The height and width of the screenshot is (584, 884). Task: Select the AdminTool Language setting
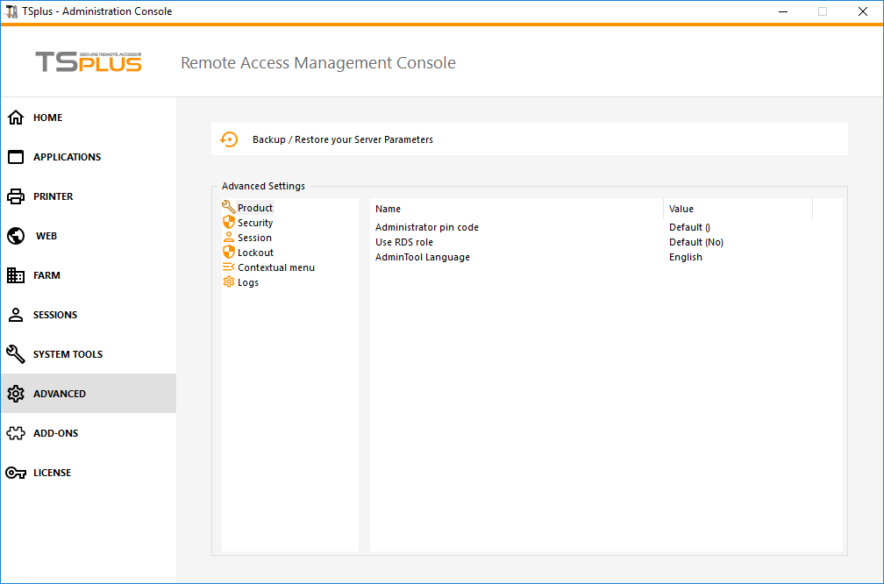[430, 257]
